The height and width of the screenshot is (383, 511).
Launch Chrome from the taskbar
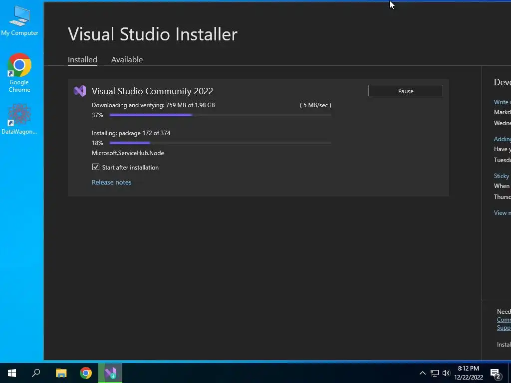pyautogui.click(x=86, y=373)
